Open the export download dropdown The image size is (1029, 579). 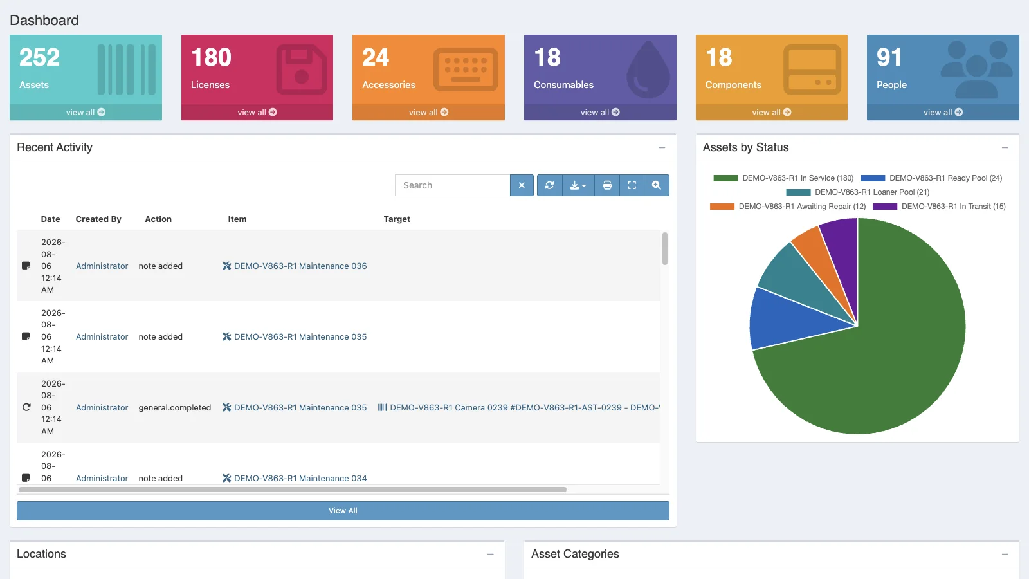pos(578,185)
